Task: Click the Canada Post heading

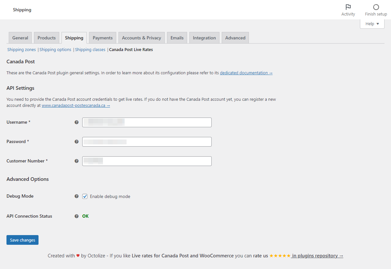Action: (21, 62)
